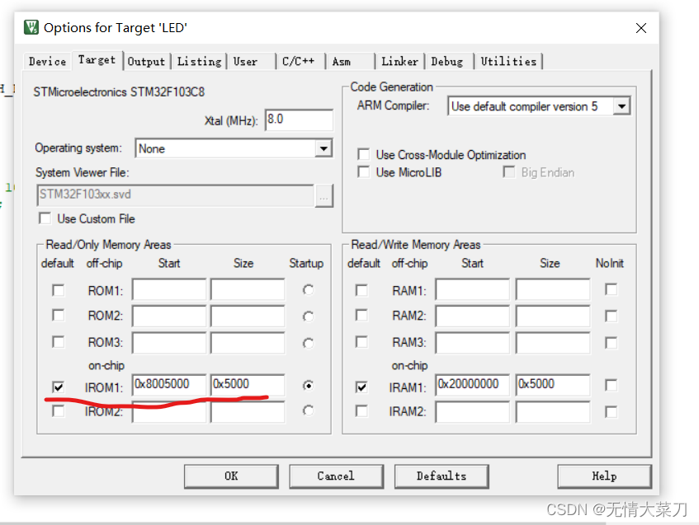Close the Options for Target dialog
Screen dimensions: 699x525
640,28
